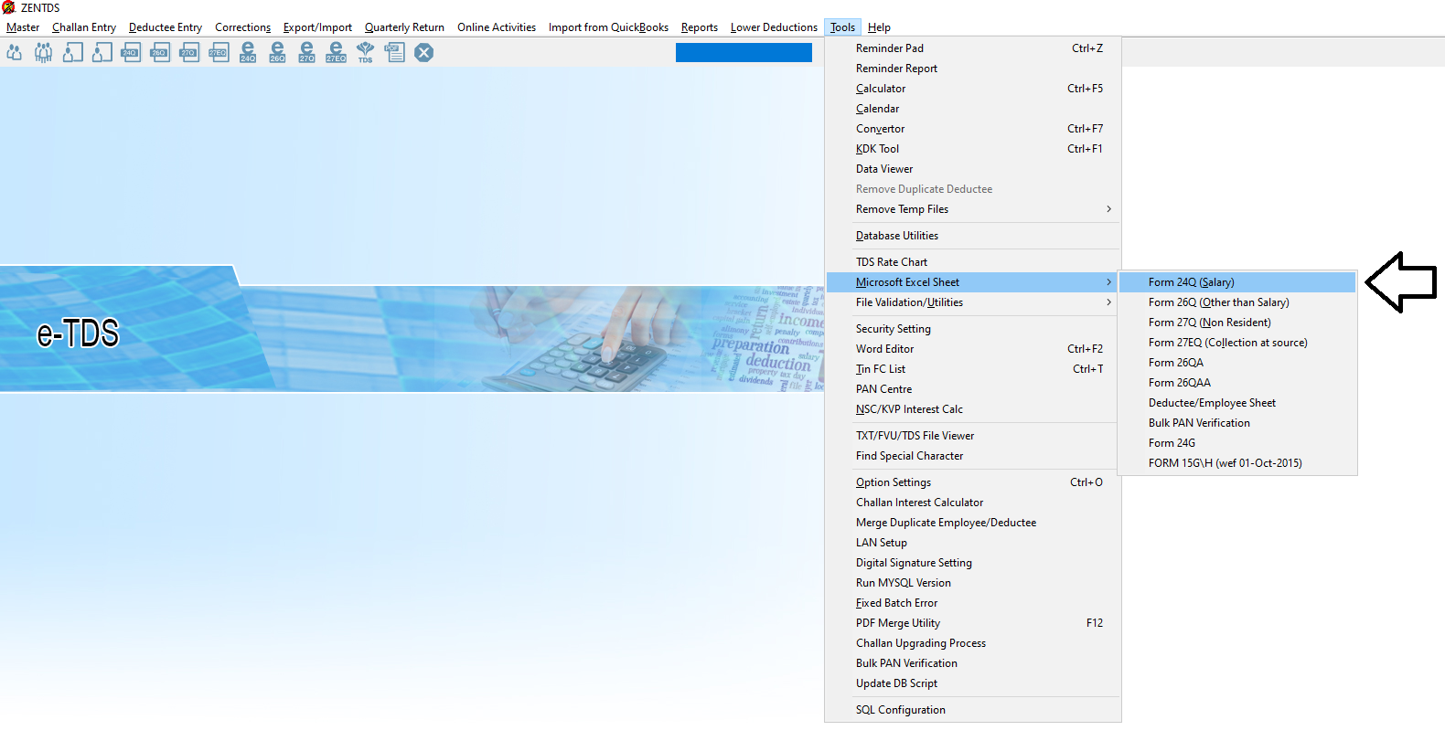Open PAN Centre
The image size is (1445, 741).
(x=973, y=389)
